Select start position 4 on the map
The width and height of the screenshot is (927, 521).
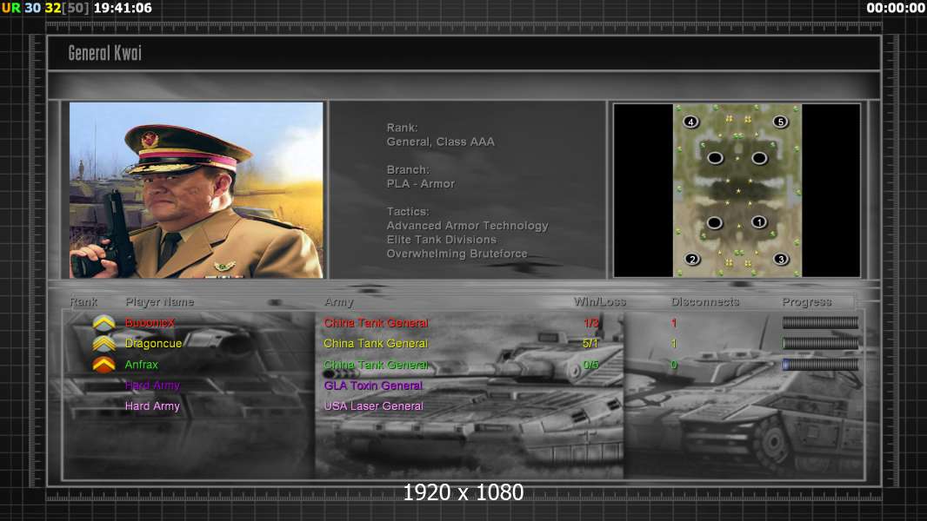[690, 122]
